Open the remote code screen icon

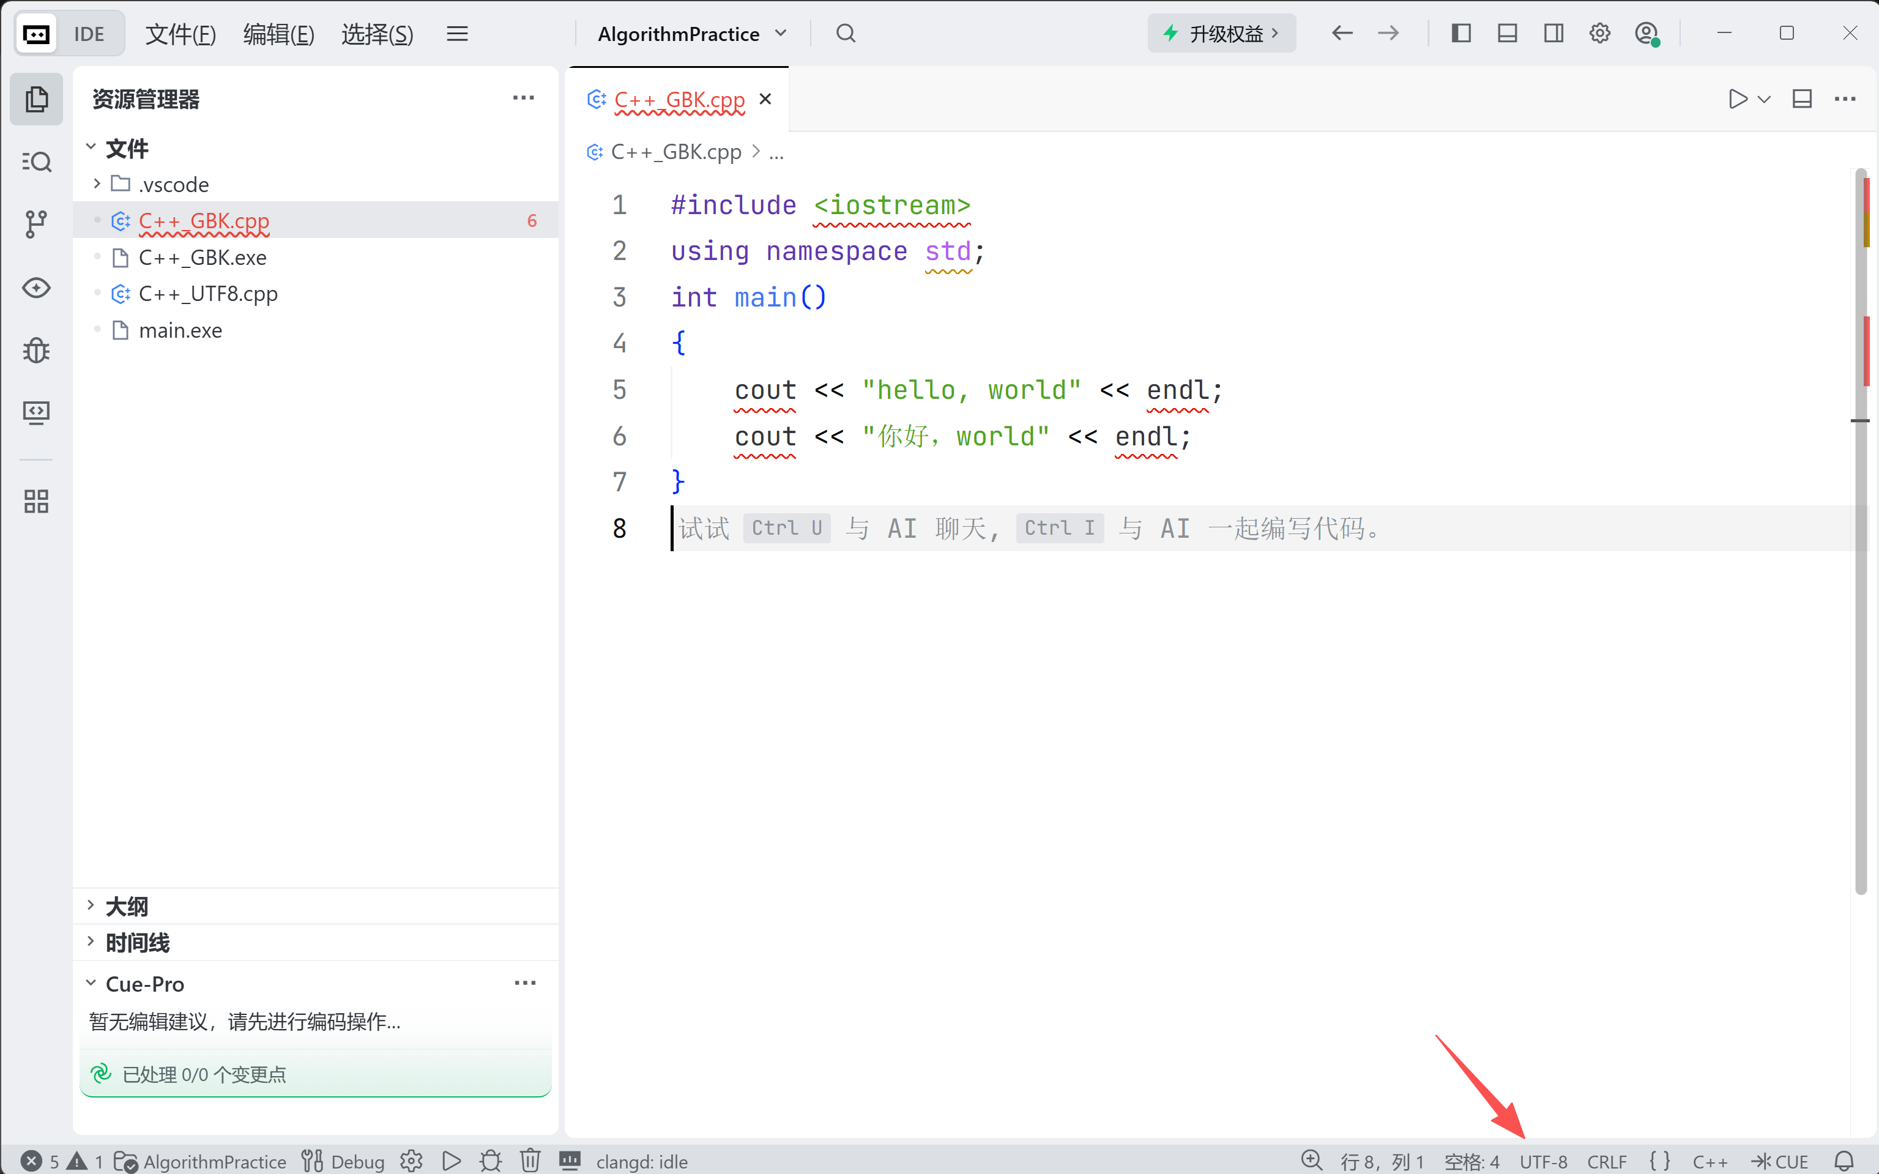tap(37, 412)
